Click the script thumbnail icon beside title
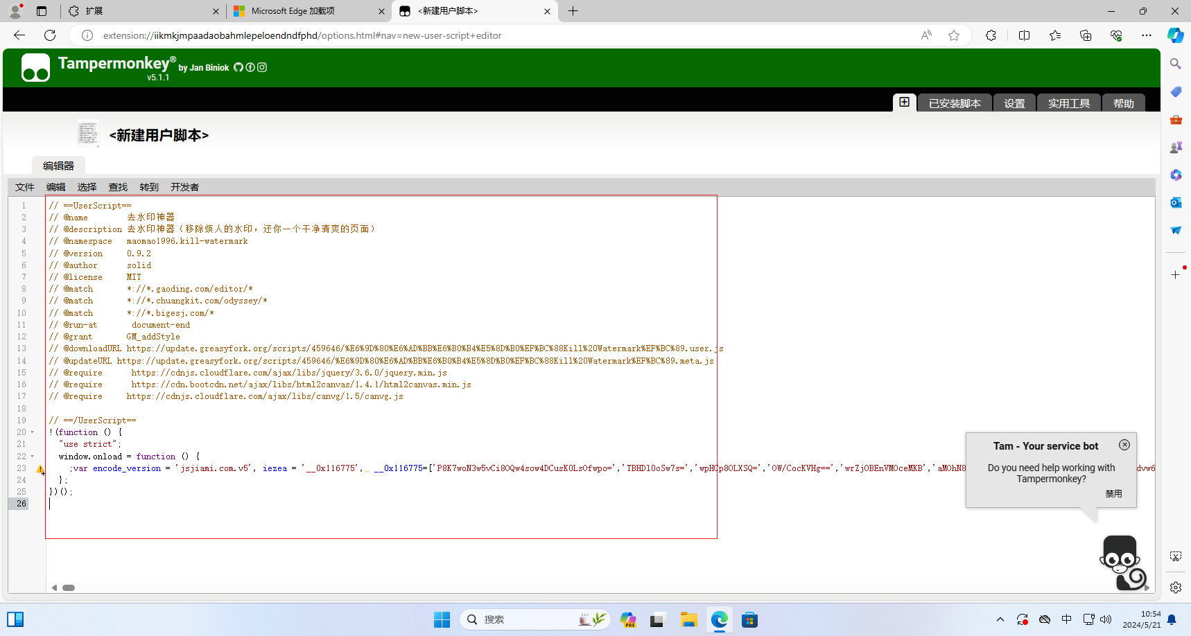Viewport: 1191px width, 636px height. click(87, 133)
